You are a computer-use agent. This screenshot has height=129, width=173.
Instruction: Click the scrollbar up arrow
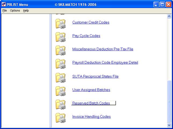(x=169, y=16)
